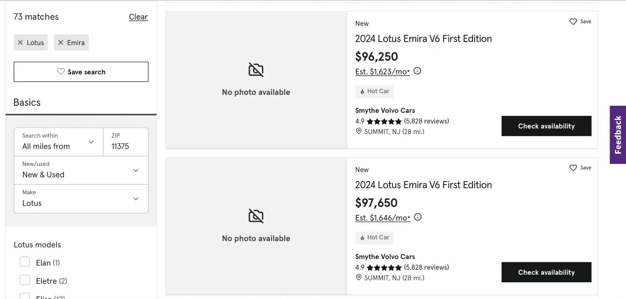Click the heart icon for the $96,250 Emira

click(573, 21)
